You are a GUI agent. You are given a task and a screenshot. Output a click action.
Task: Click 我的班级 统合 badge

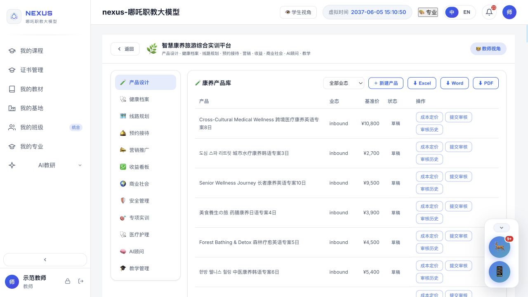tap(76, 127)
